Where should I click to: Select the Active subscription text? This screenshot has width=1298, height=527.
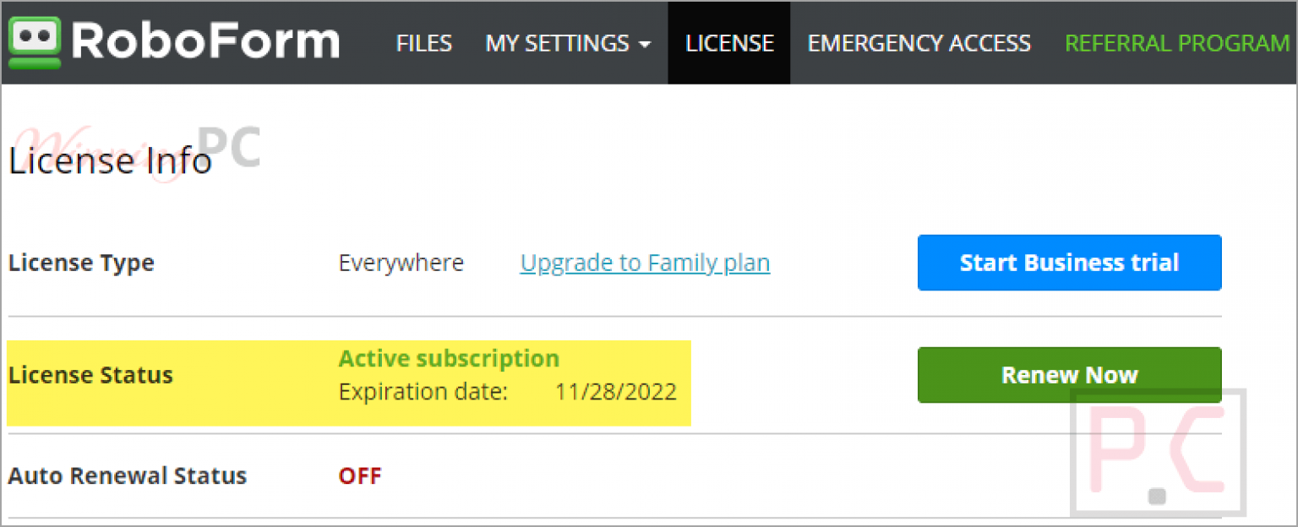click(x=449, y=358)
